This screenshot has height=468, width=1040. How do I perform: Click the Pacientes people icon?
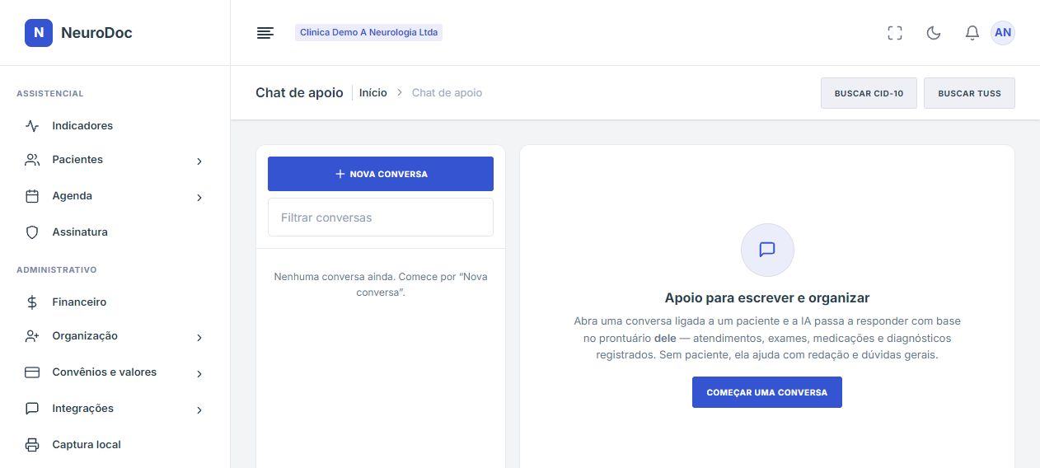tap(32, 160)
